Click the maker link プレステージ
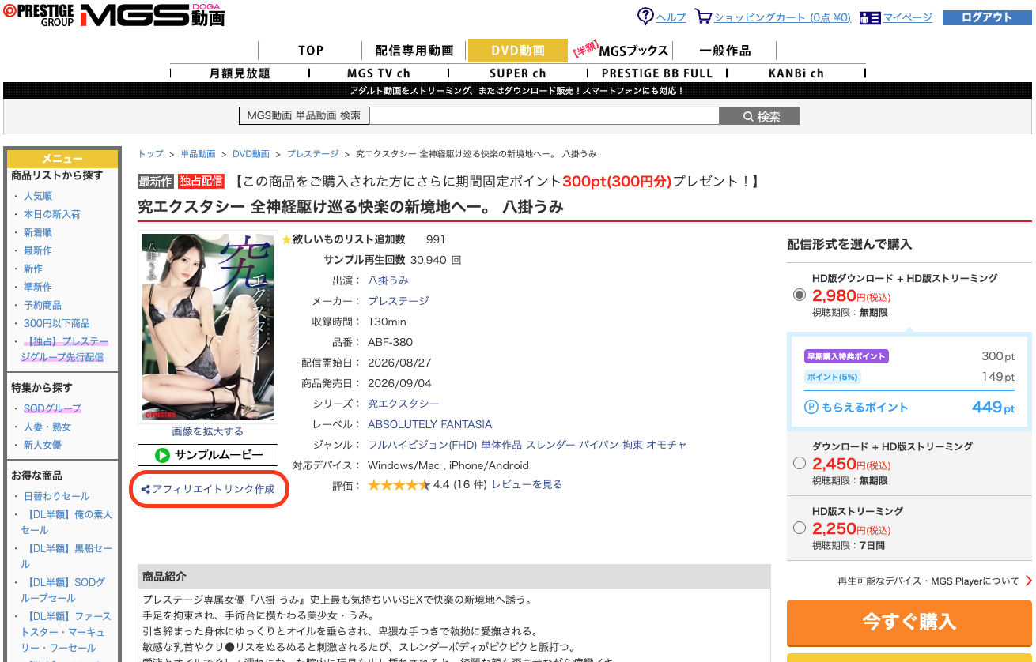Screen dimensions: 1036x662 (399, 301)
